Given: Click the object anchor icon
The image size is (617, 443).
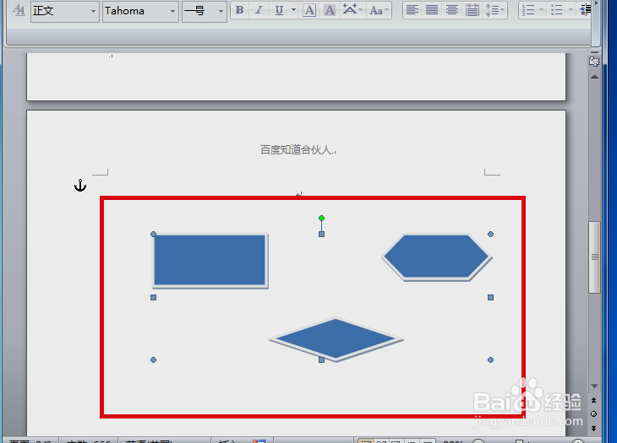Looking at the screenshot, I should pos(80,185).
